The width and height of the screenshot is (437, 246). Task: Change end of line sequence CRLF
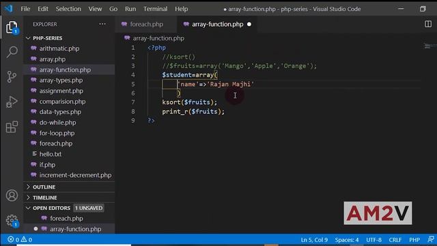pos(395,240)
